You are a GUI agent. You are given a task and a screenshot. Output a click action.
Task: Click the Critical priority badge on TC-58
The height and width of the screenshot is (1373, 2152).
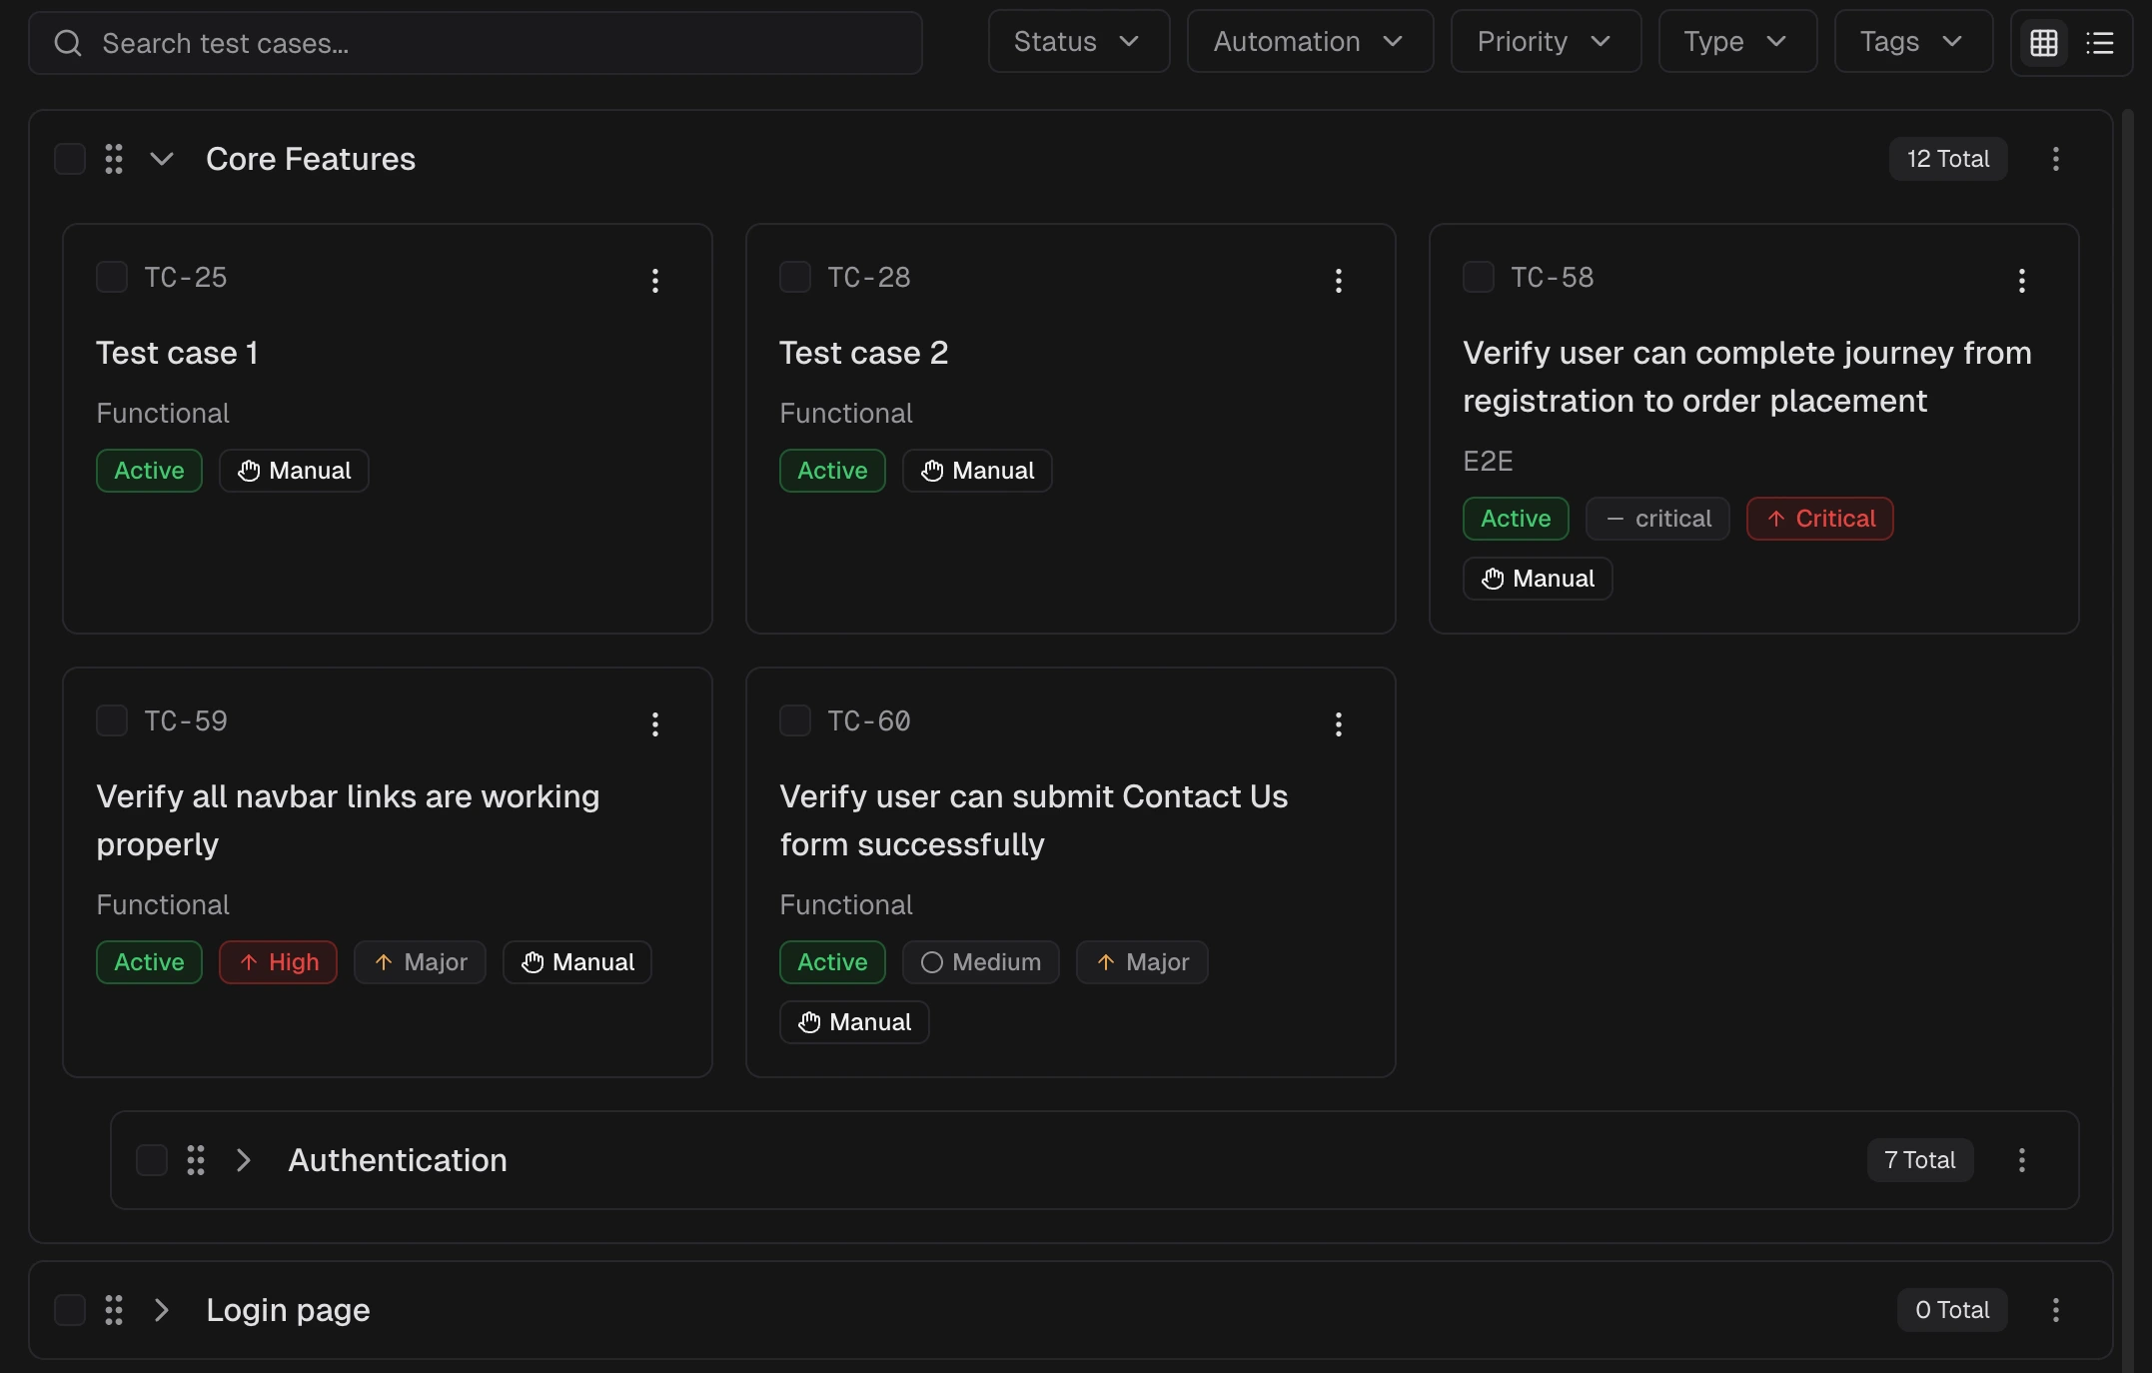[x=1819, y=519]
